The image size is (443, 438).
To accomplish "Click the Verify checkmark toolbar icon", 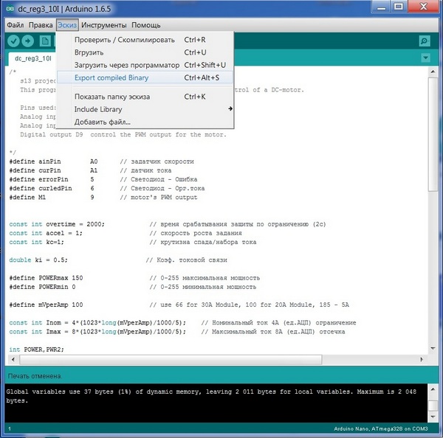I will tap(13, 41).
